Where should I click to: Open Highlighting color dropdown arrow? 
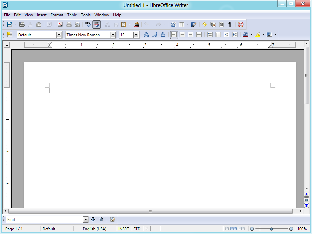[263, 35]
